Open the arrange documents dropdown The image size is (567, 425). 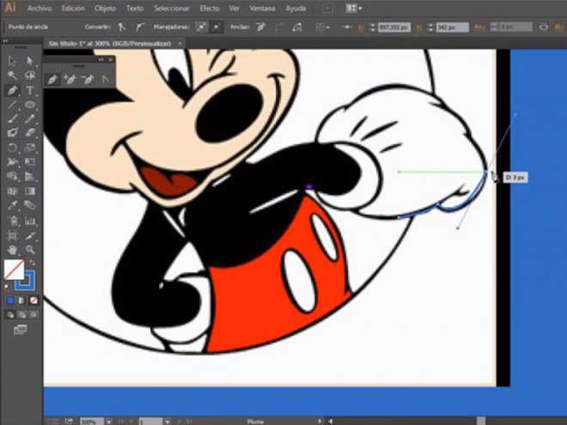pyautogui.click(x=355, y=8)
